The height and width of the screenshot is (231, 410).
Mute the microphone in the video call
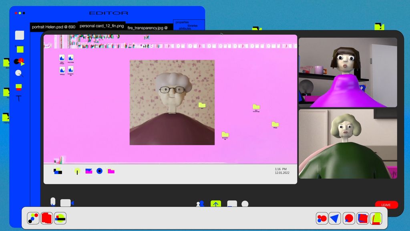tap(53, 202)
